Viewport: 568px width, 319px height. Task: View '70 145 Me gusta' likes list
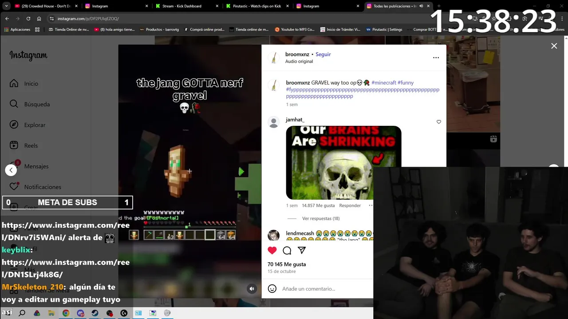[287, 264]
